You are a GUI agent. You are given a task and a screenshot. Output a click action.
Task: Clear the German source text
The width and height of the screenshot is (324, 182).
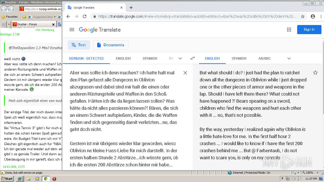185,73
